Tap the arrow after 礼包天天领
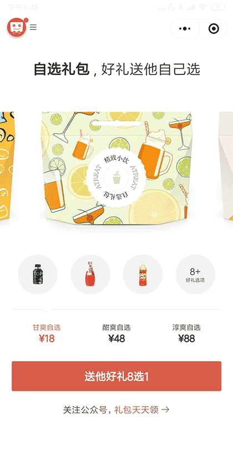 pos(165,410)
